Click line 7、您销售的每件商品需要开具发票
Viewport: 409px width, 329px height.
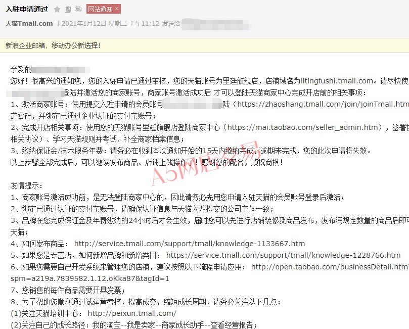(68, 290)
